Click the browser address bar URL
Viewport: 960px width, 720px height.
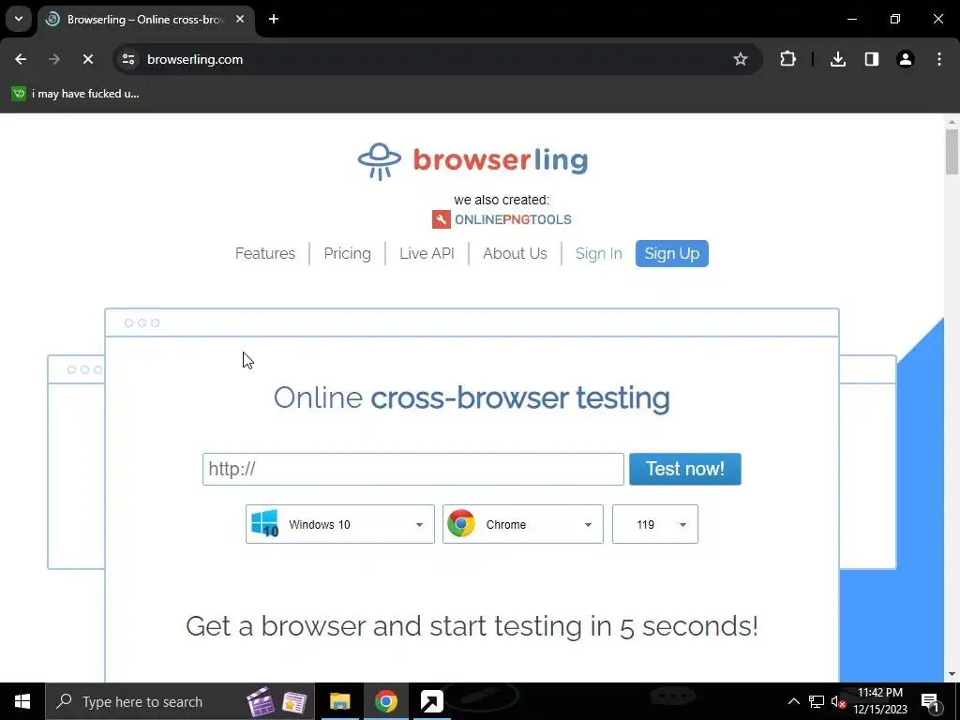tap(195, 59)
